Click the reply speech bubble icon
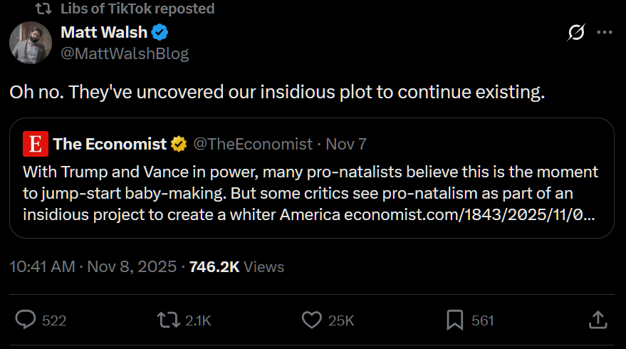This screenshot has width=626, height=349. (x=26, y=320)
